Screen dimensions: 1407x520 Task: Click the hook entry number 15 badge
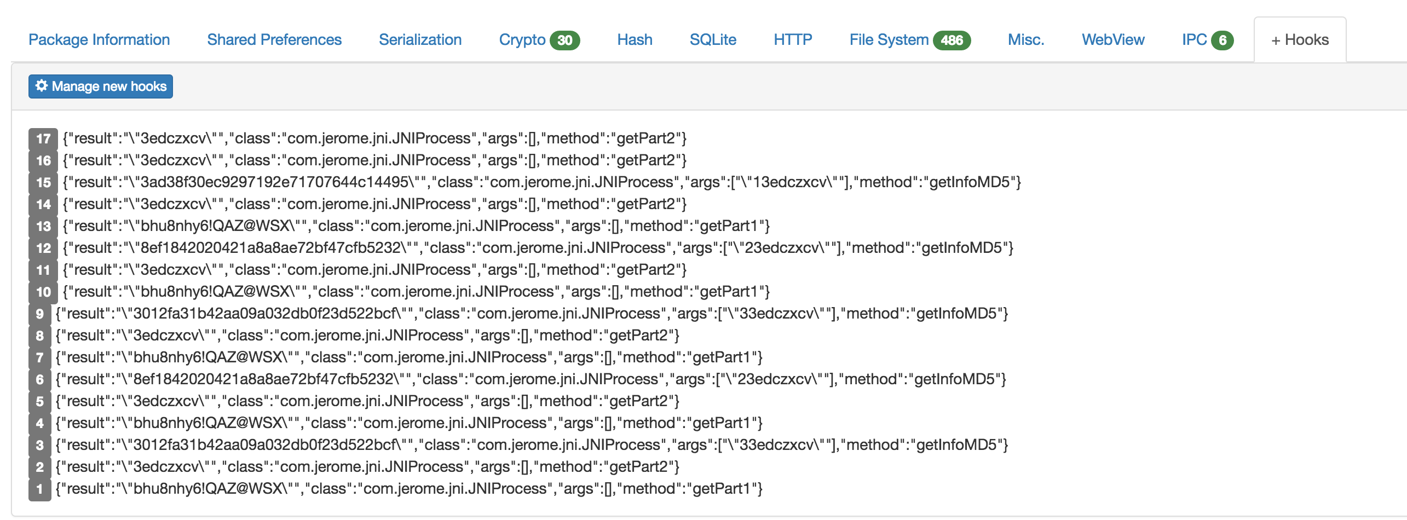pos(43,182)
